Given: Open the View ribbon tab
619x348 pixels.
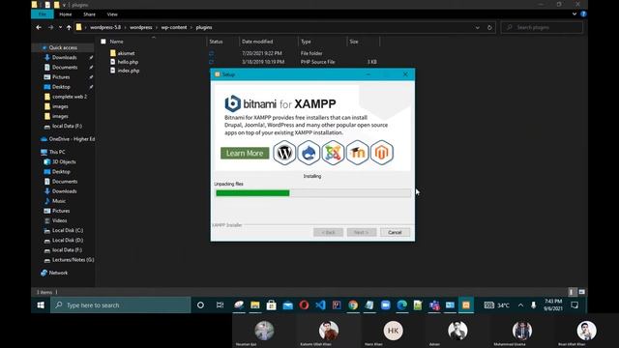Looking at the screenshot, I should (x=112, y=14).
